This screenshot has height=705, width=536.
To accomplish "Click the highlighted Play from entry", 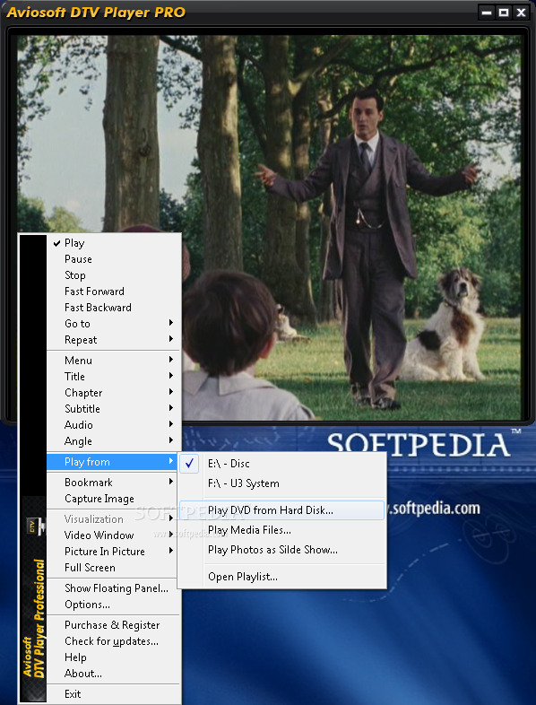I will coord(113,462).
